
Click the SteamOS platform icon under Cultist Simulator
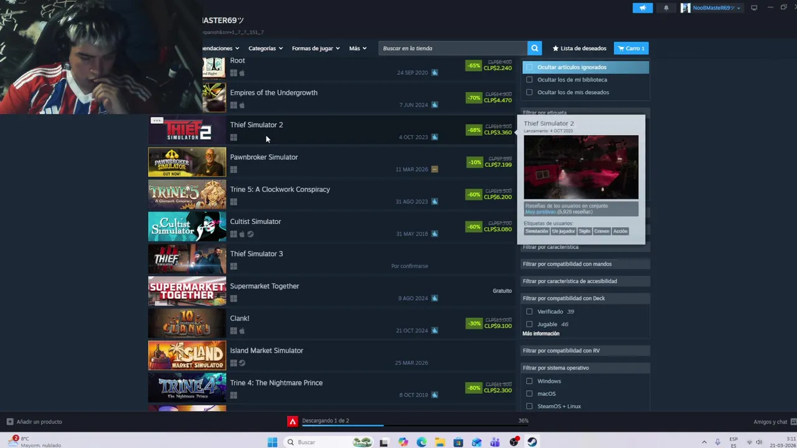(x=250, y=234)
